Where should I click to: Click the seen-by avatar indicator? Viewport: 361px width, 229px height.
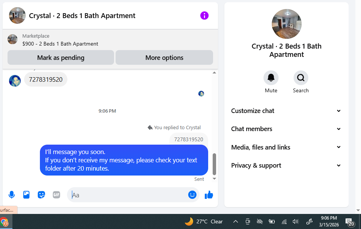tap(201, 93)
